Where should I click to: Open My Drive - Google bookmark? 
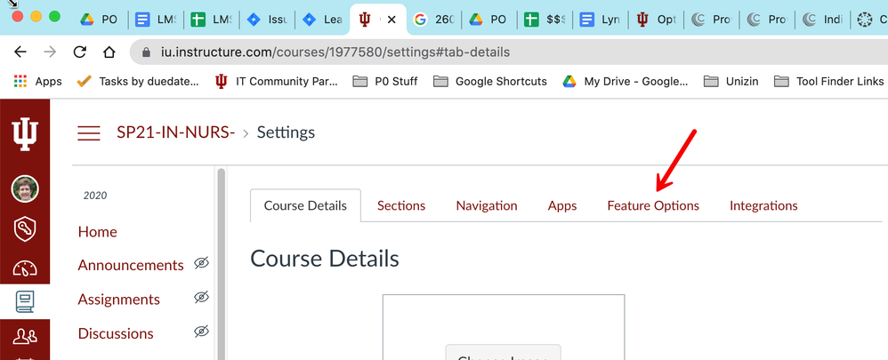626,82
